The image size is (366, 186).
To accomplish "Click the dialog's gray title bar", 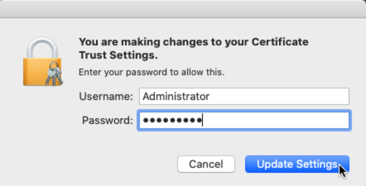I will (x=183, y=9).
